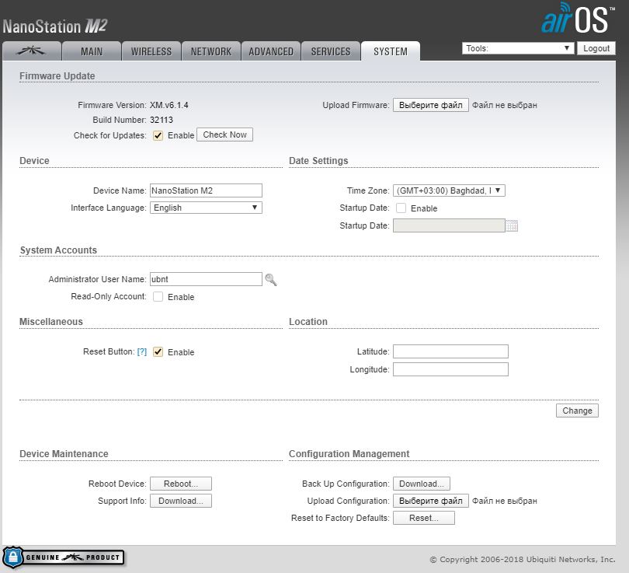Open the Reset Button [?] help link
The image size is (629, 573).
142,351
